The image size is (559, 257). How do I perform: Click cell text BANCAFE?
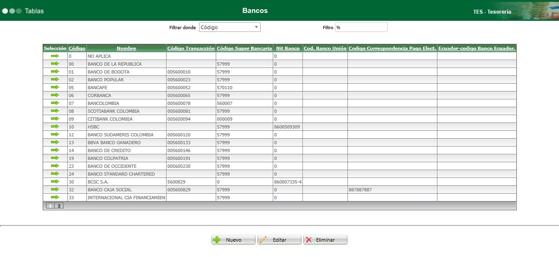[97, 88]
